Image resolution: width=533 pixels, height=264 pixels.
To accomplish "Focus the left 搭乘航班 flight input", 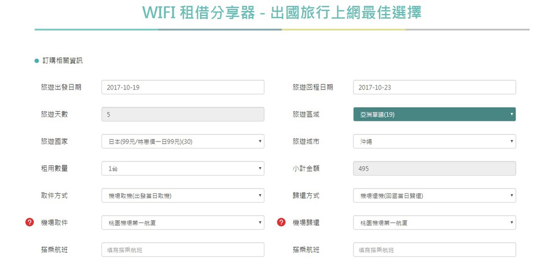I will (183, 250).
